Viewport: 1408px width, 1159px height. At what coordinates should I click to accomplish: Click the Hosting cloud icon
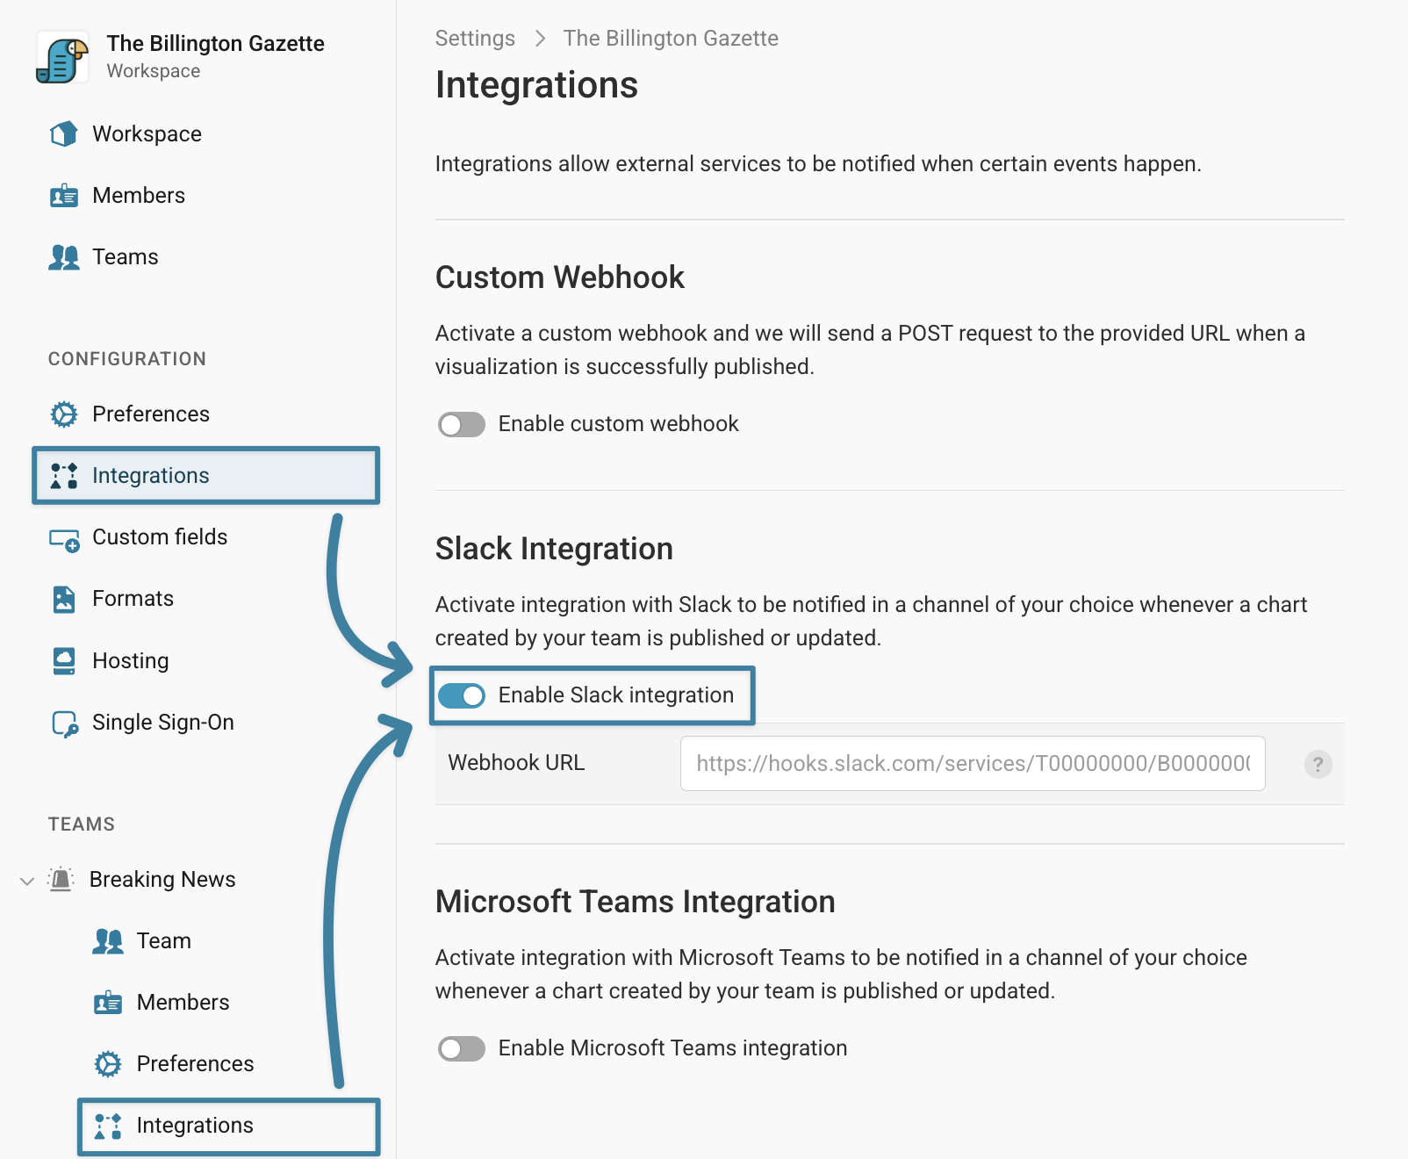coord(63,661)
